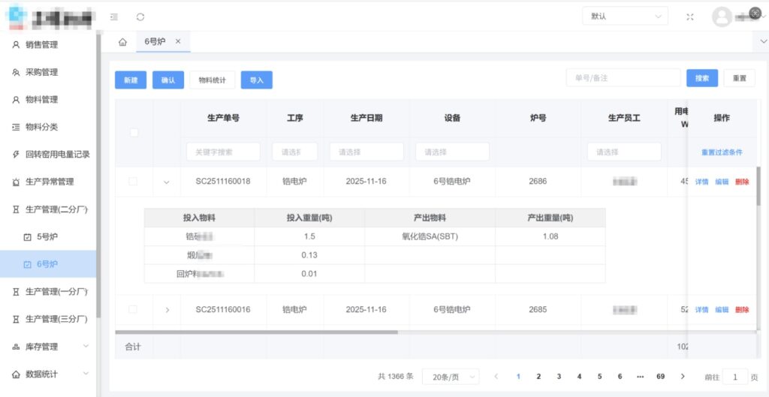
Task: Collapse the expanded row SC2511160018
Action: click(x=167, y=182)
